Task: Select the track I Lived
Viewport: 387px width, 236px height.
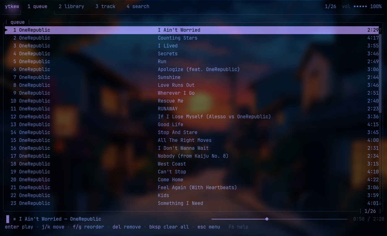Action: [x=192, y=46]
